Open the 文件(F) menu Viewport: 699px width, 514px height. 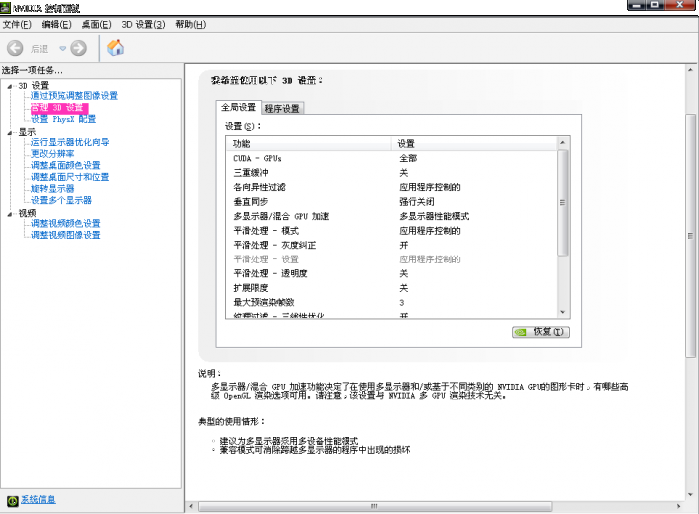tap(17, 25)
